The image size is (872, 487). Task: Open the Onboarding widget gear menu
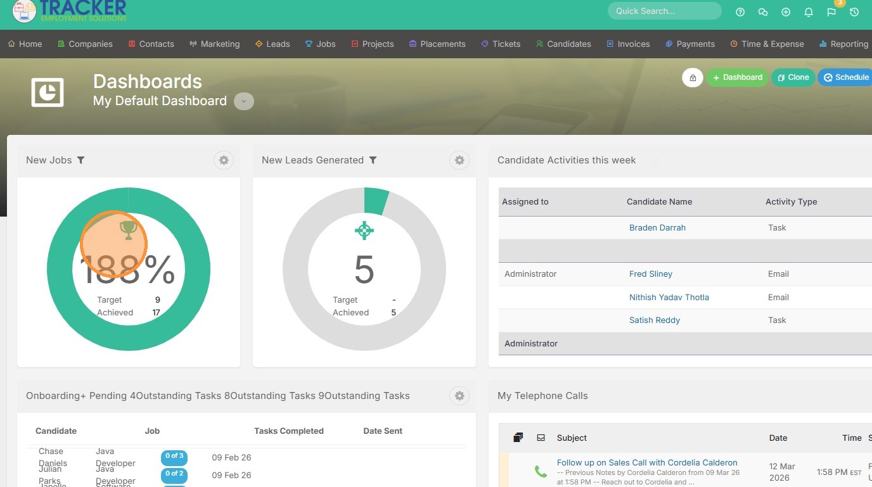tap(459, 396)
